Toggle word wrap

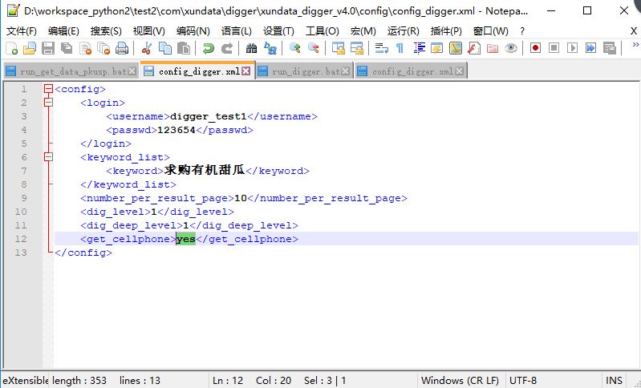click(x=381, y=48)
